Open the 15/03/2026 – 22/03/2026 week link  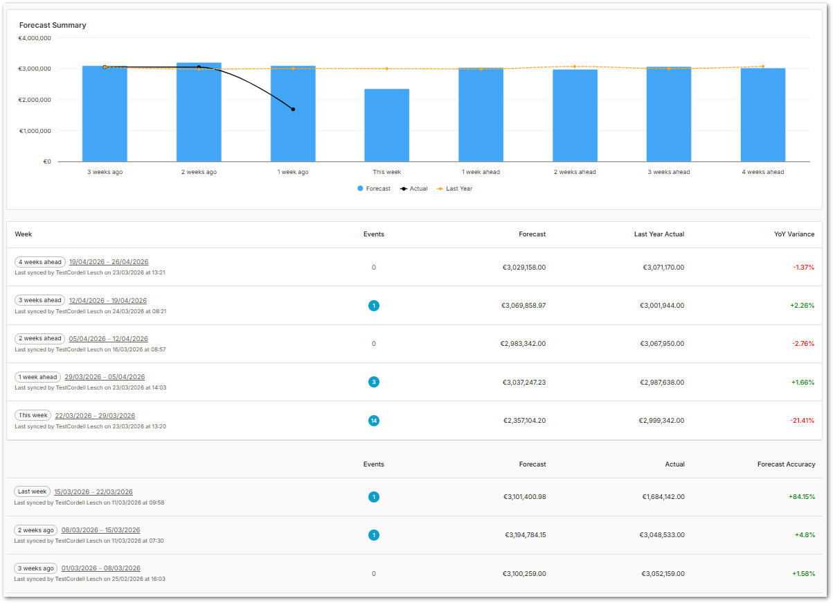point(93,492)
